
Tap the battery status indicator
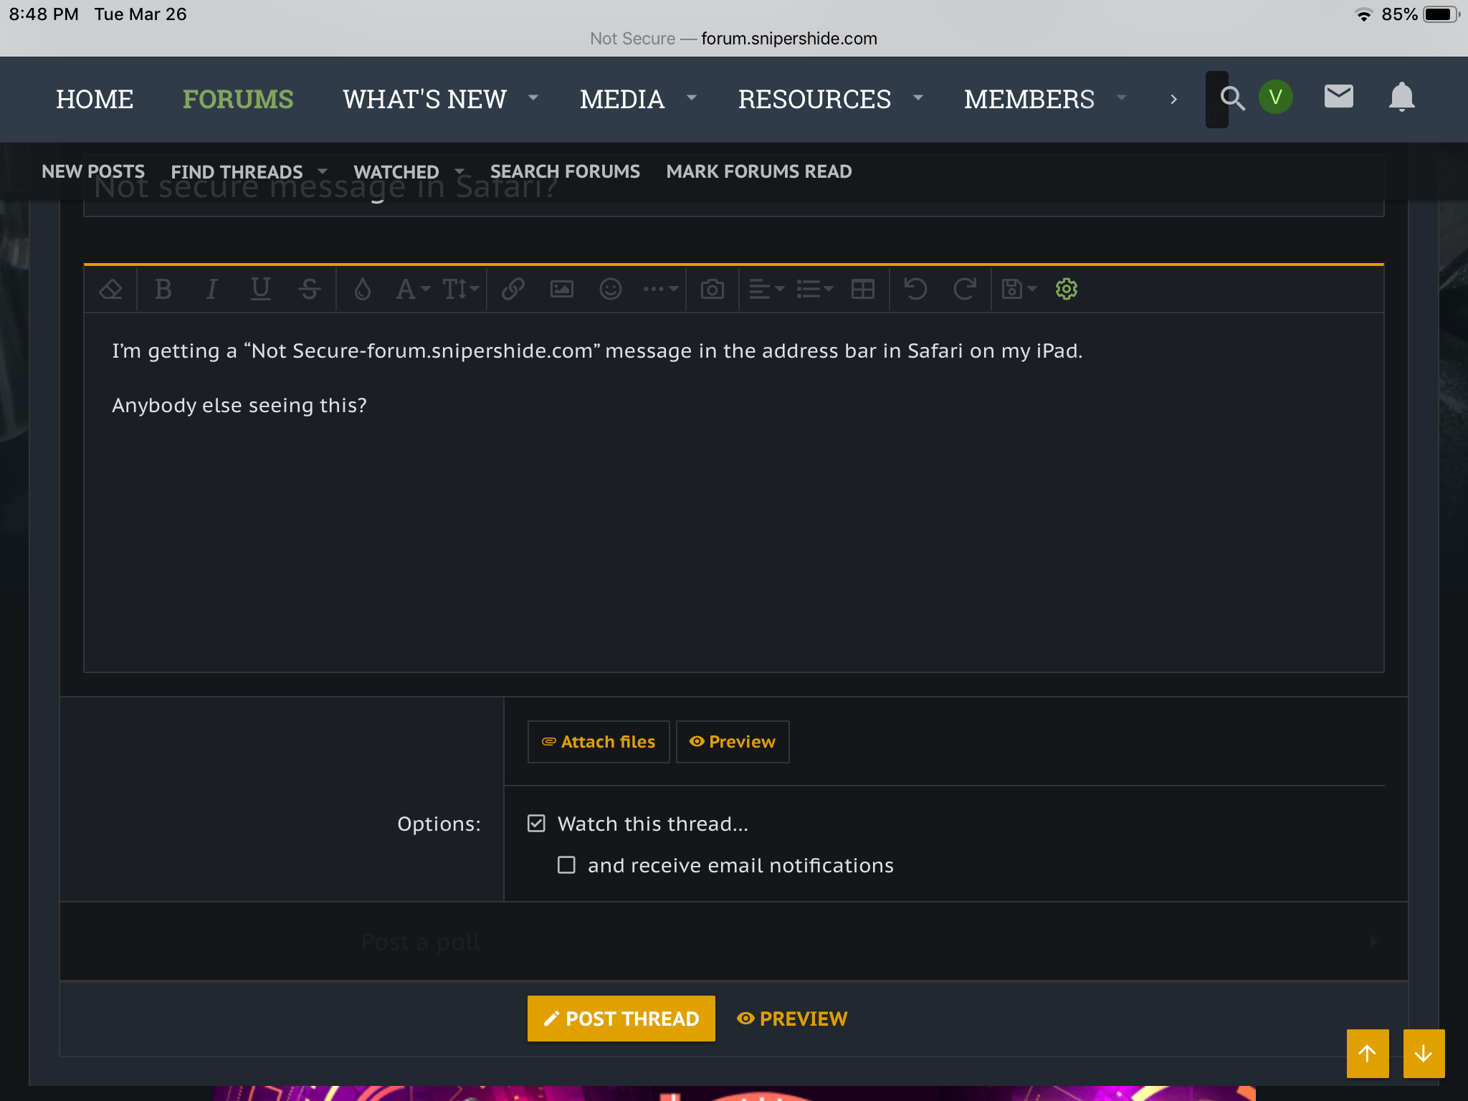(x=1441, y=14)
